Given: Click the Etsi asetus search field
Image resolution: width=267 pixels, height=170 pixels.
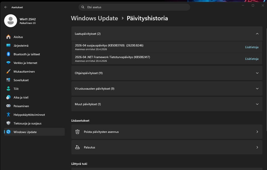Looking at the screenshot, I should coord(134,7).
